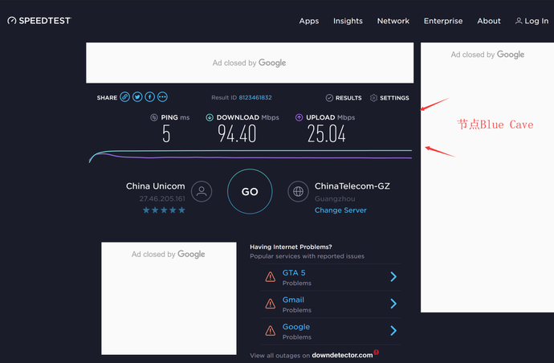Click the share link icon

[124, 97]
